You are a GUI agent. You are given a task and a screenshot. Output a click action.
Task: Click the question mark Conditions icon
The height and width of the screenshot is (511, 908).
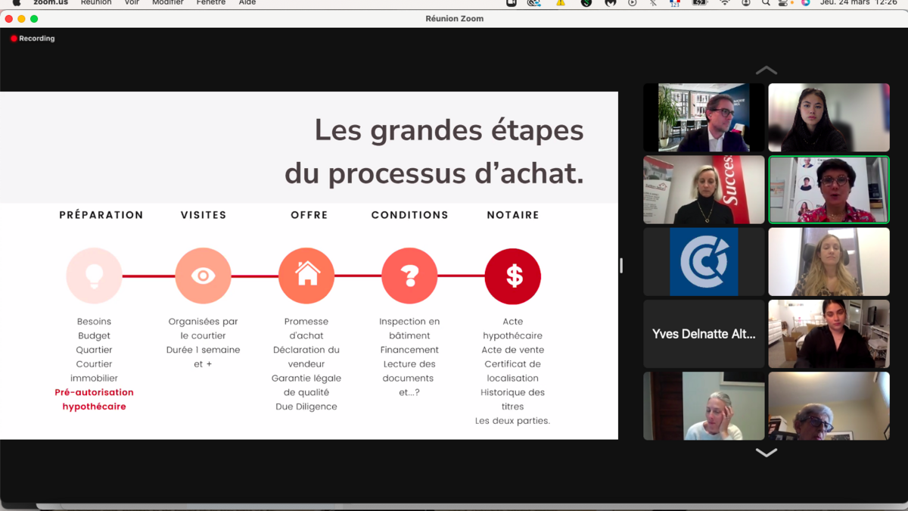pyautogui.click(x=409, y=276)
